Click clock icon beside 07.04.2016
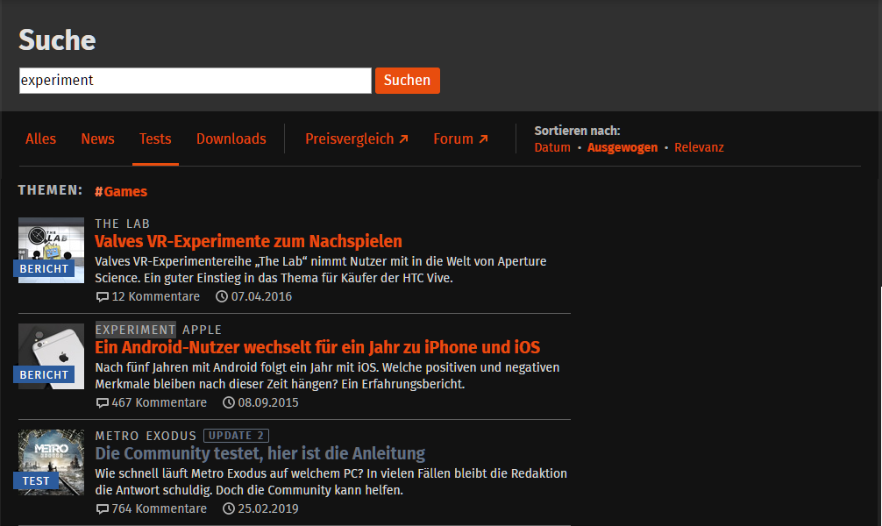 [222, 296]
